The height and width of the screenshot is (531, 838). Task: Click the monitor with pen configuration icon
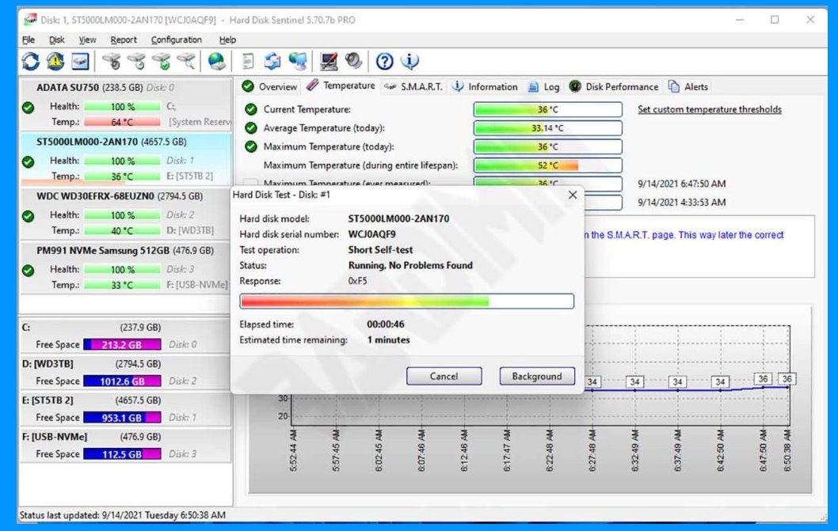pos(329,62)
